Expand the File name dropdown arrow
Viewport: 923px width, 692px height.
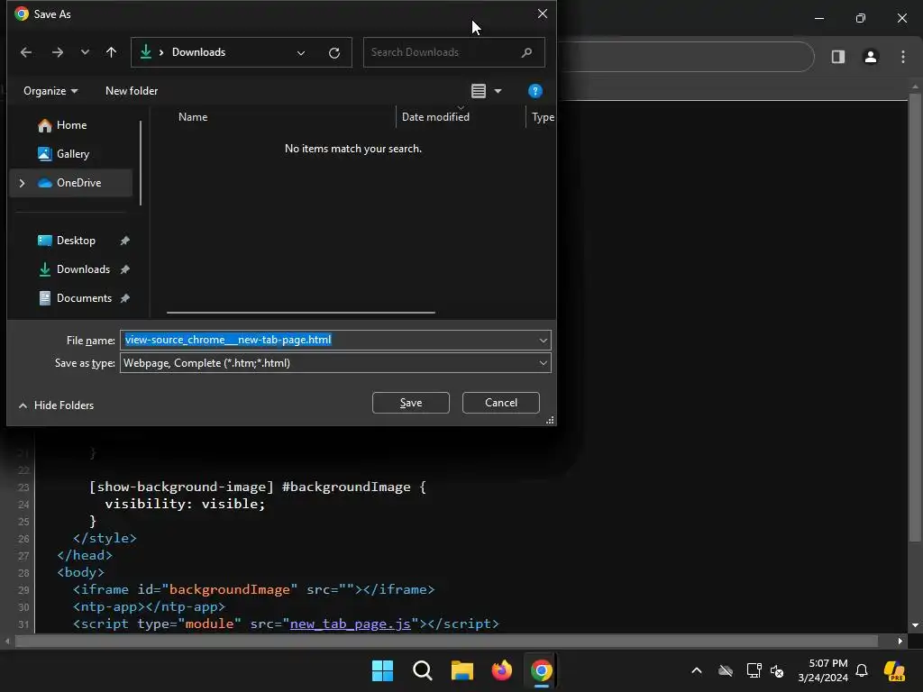tap(543, 340)
